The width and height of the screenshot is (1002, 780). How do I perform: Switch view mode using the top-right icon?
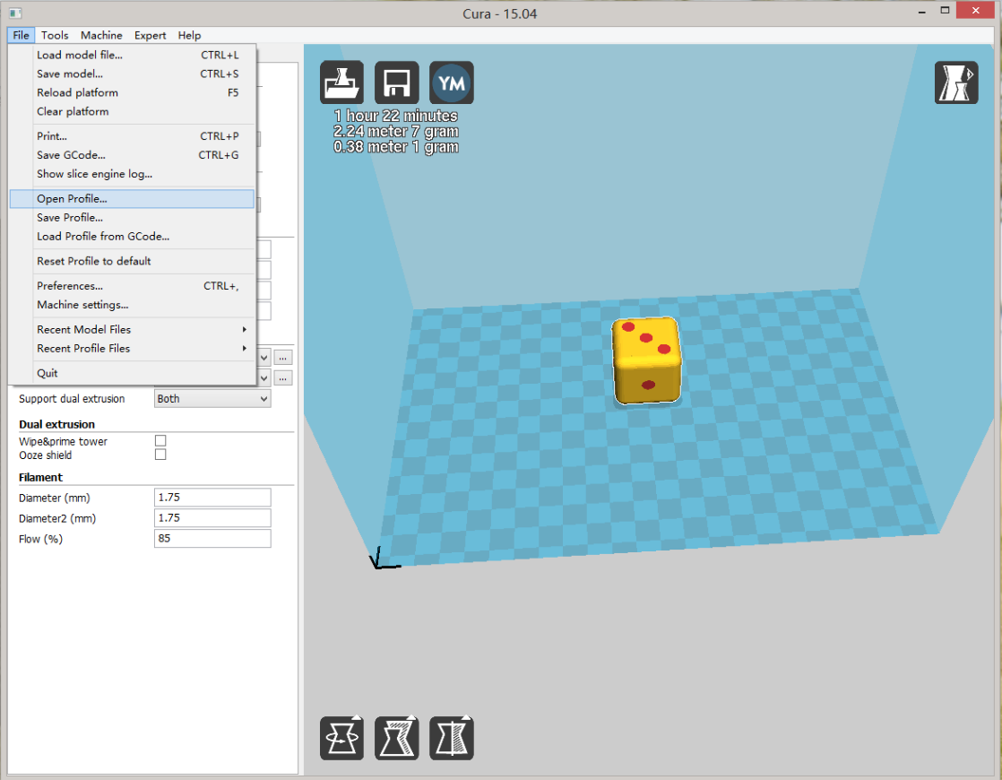[955, 82]
